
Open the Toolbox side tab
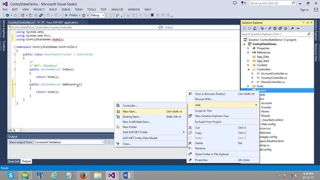[3, 45]
